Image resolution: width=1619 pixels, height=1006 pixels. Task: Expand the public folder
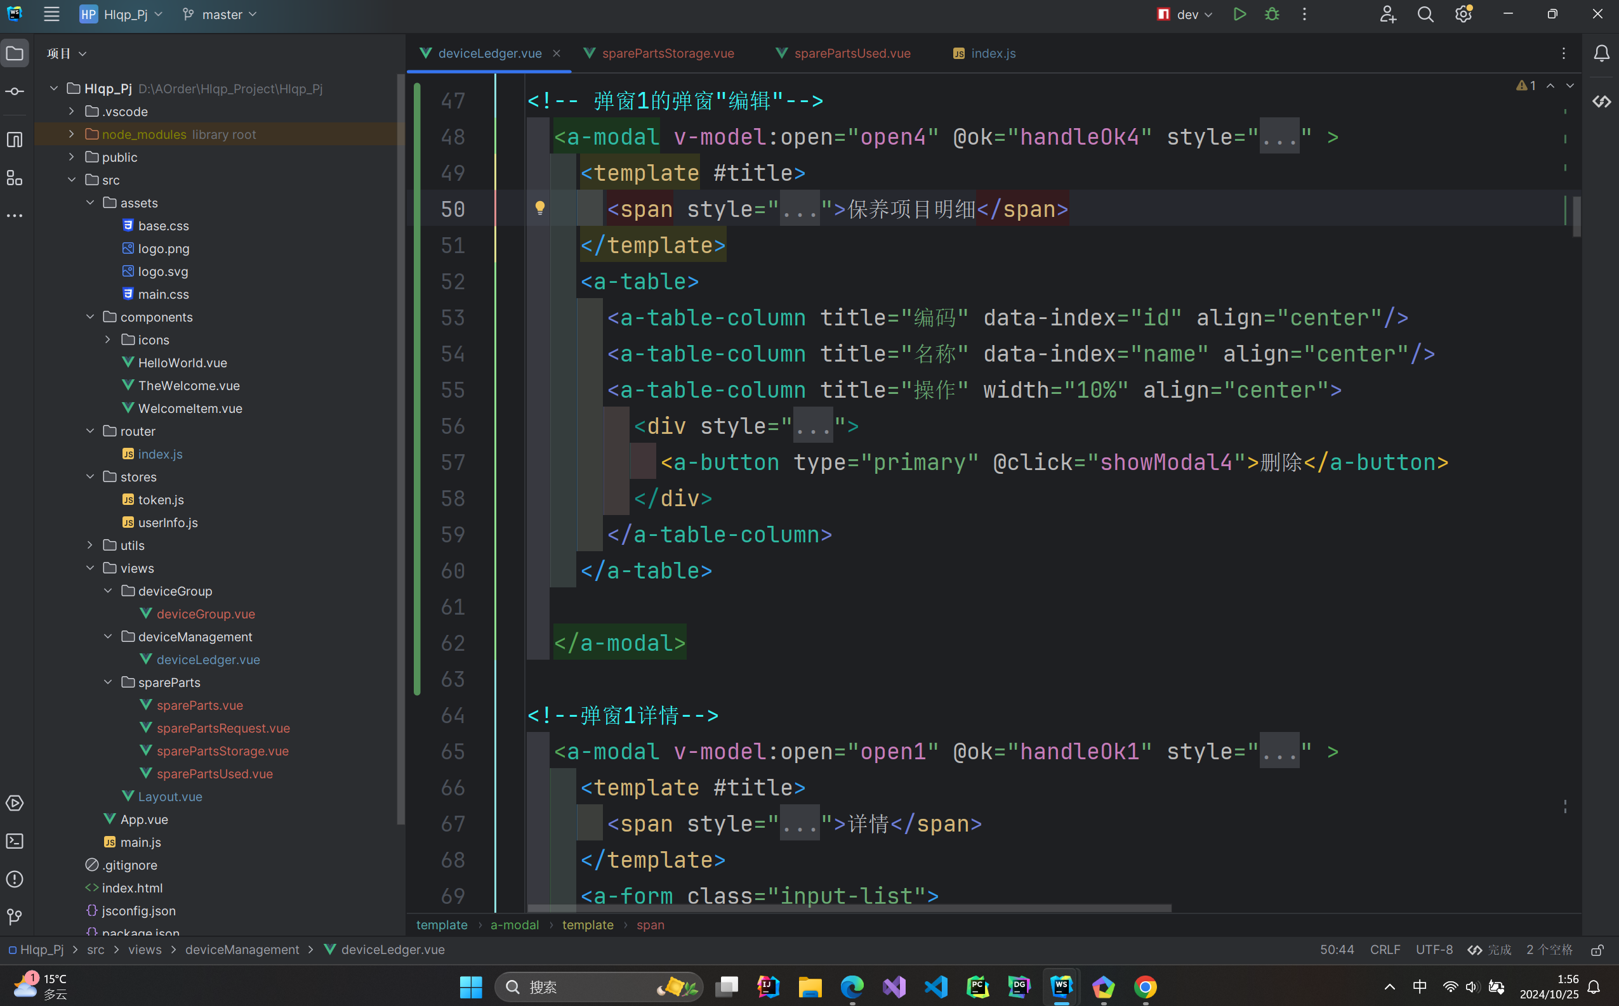coord(71,157)
